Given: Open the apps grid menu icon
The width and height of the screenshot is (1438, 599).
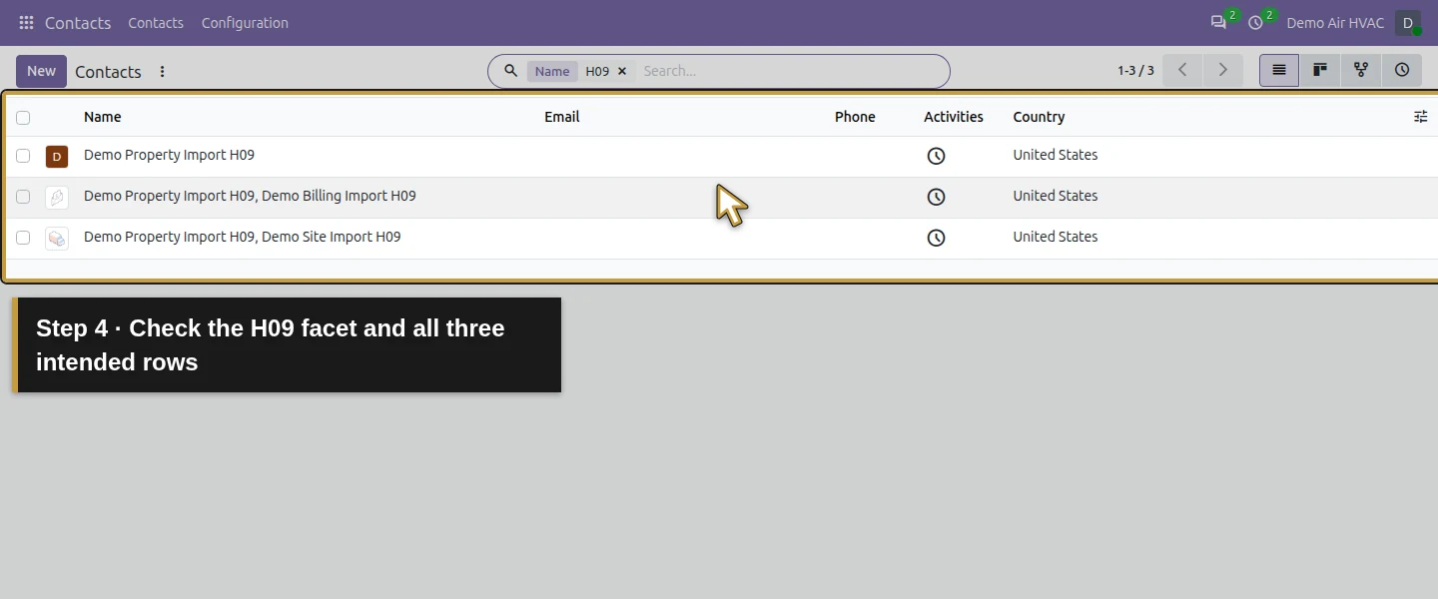Looking at the screenshot, I should tap(26, 23).
